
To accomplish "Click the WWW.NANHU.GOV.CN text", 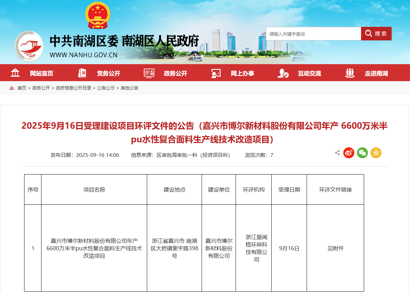I will 83,55.
